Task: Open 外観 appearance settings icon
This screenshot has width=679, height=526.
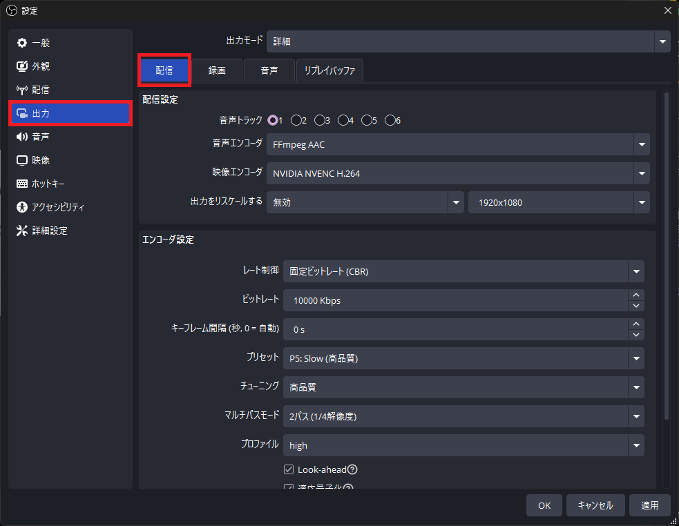Action: coord(22,66)
